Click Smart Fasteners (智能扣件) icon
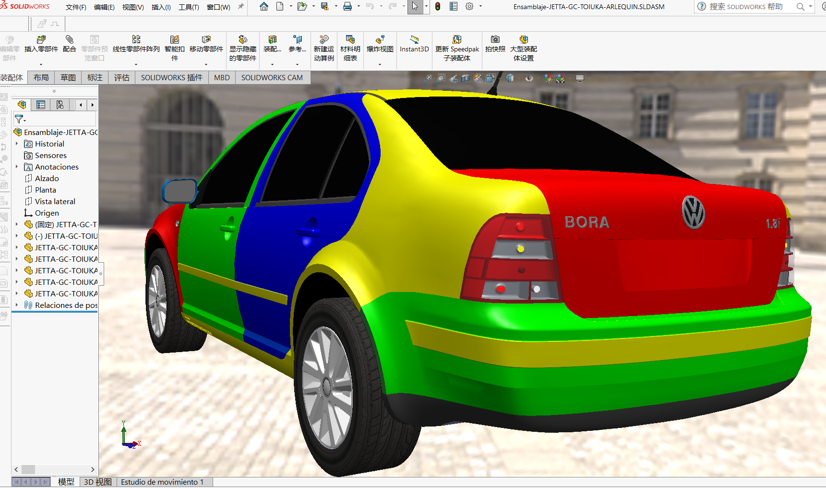Viewport: 826px width, 488px height. click(x=175, y=39)
